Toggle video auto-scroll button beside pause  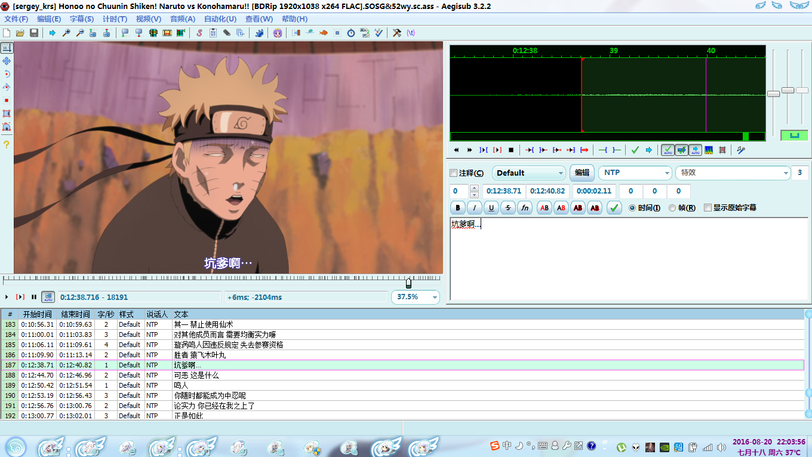[x=48, y=297]
